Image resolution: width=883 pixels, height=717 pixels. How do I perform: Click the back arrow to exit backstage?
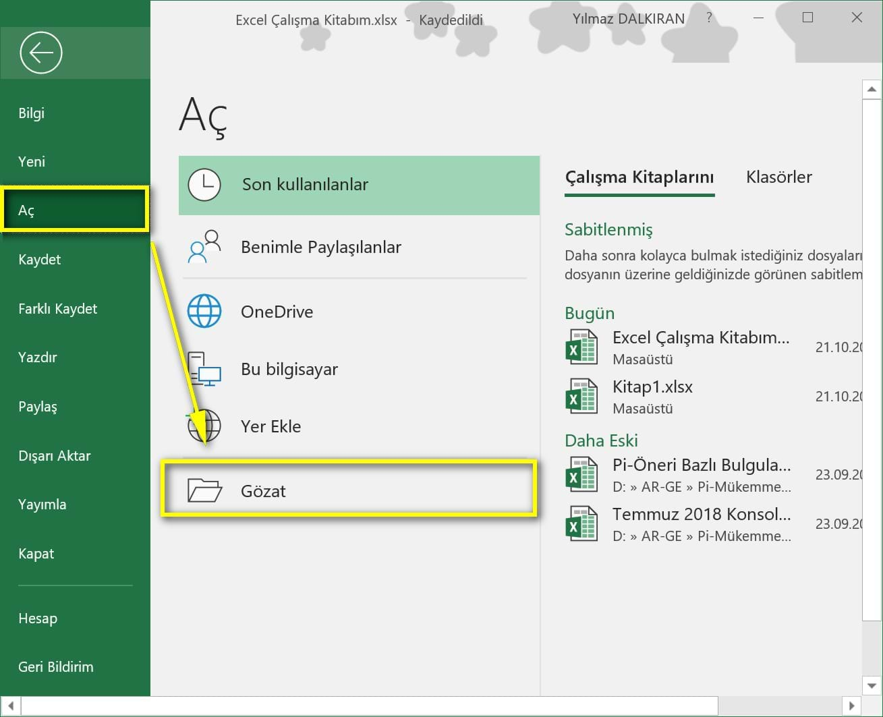pos(41,53)
